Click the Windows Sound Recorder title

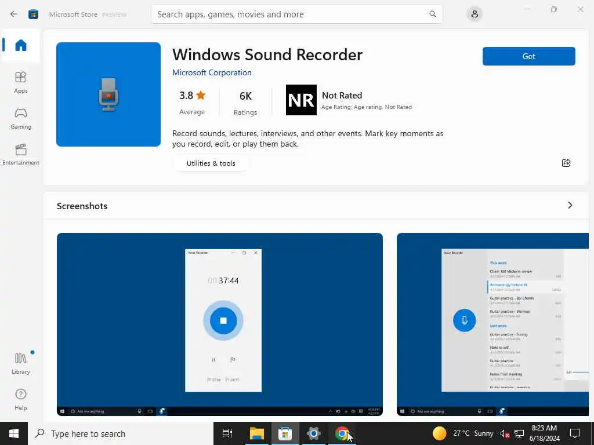pyautogui.click(x=267, y=55)
